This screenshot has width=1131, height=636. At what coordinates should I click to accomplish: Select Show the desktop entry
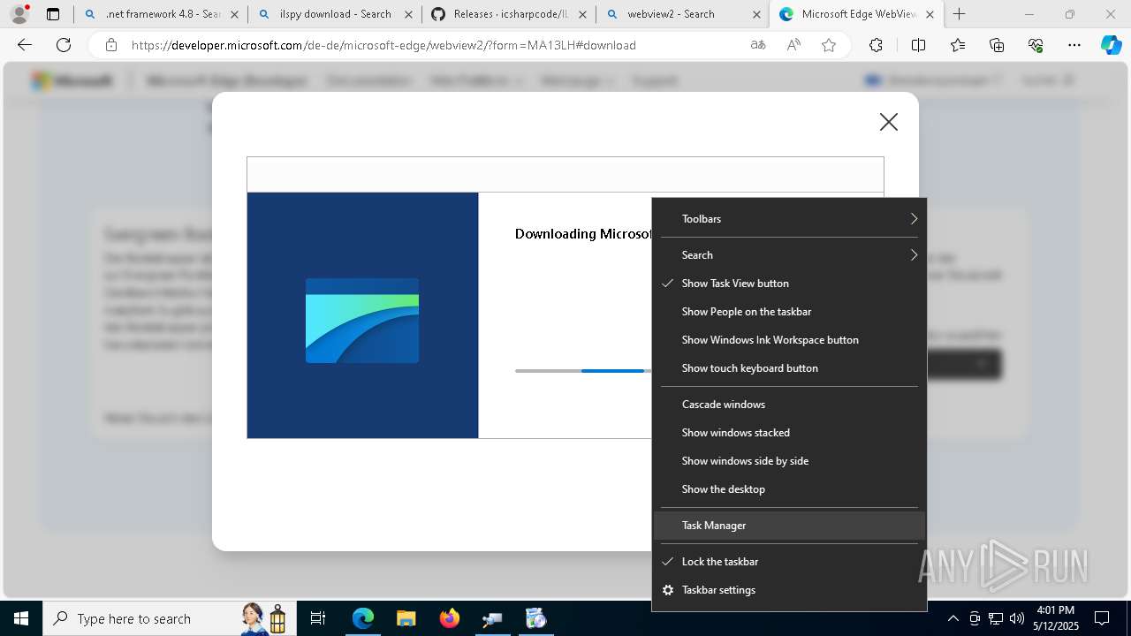coord(789,489)
